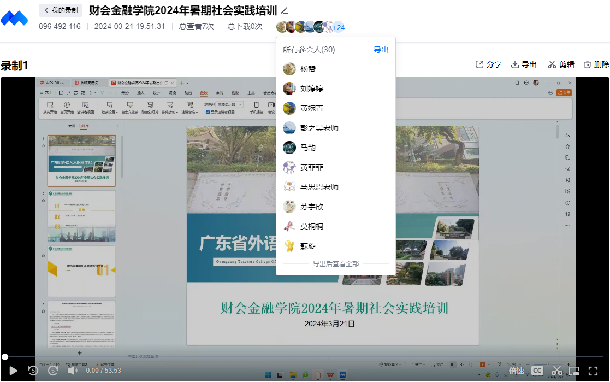Delete the recording with 删除
Image resolution: width=610 pixels, height=382 pixels.
click(x=596, y=64)
